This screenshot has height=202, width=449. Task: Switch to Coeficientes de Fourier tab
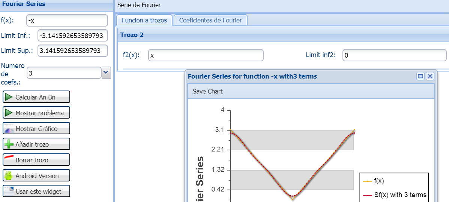coord(210,20)
